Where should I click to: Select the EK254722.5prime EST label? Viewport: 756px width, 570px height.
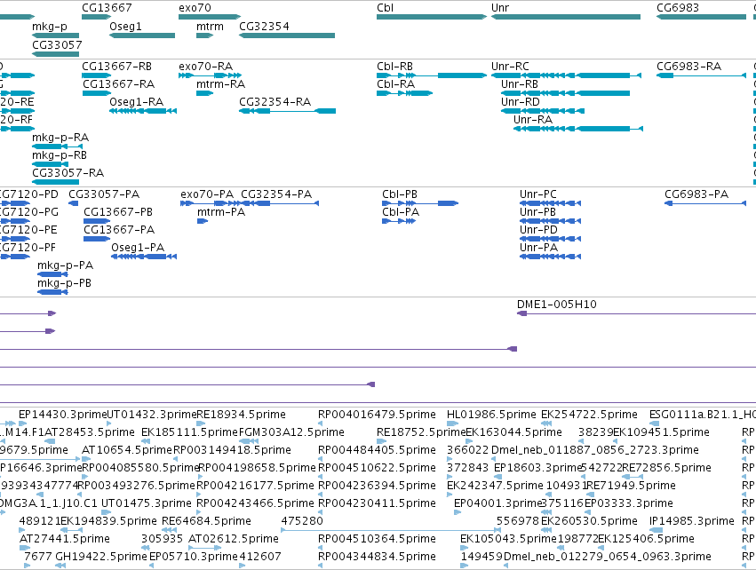click(589, 415)
